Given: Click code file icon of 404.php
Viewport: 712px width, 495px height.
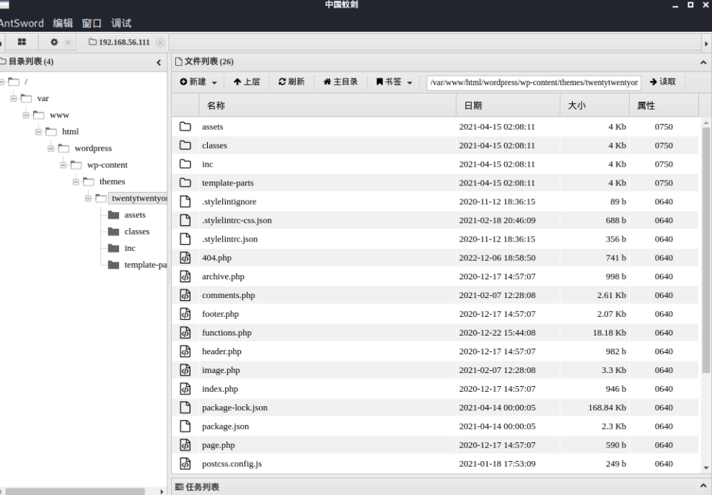Looking at the screenshot, I should [x=185, y=258].
